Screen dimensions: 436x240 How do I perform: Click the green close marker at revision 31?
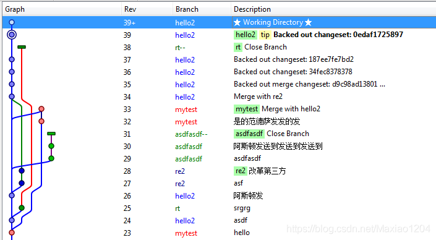pos(51,134)
